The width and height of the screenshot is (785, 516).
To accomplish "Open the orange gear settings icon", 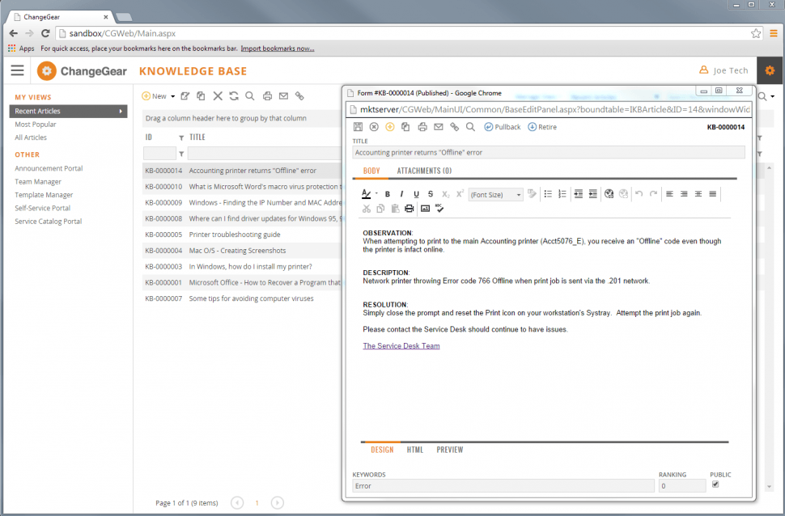I will [x=770, y=70].
